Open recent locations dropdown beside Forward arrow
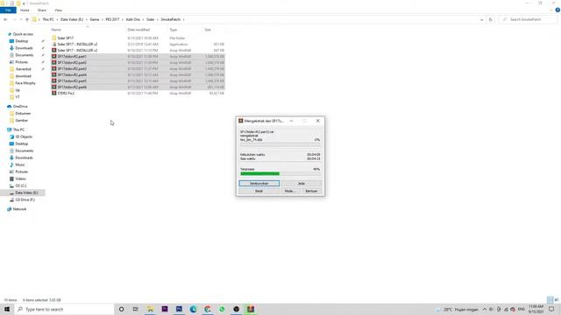561x315 pixels. click(x=21, y=19)
